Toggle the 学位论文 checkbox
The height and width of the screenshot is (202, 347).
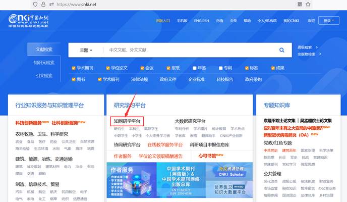[x=108, y=68]
